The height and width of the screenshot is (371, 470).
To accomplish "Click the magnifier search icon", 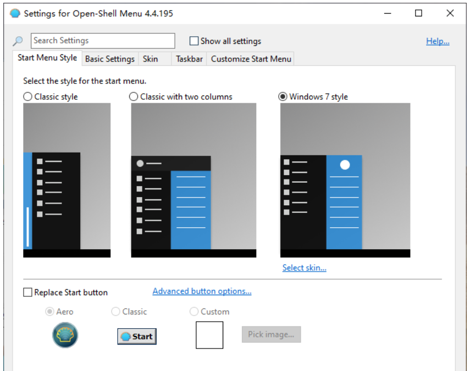I will [x=18, y=41].
